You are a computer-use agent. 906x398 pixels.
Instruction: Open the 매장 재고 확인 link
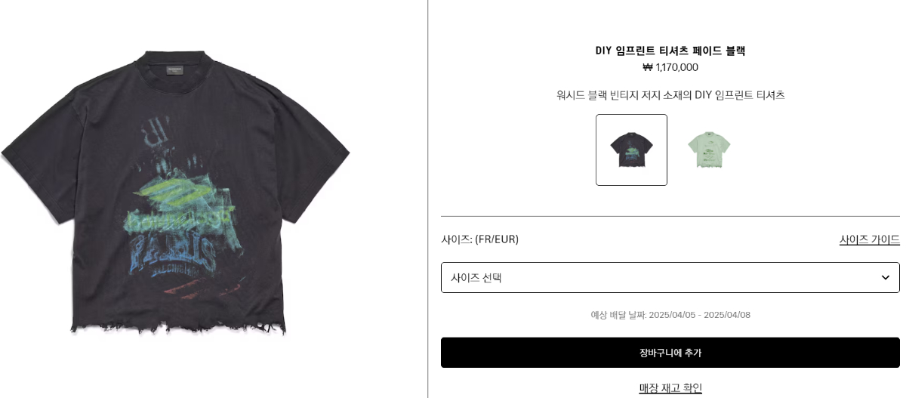click(x=670, y=387)
